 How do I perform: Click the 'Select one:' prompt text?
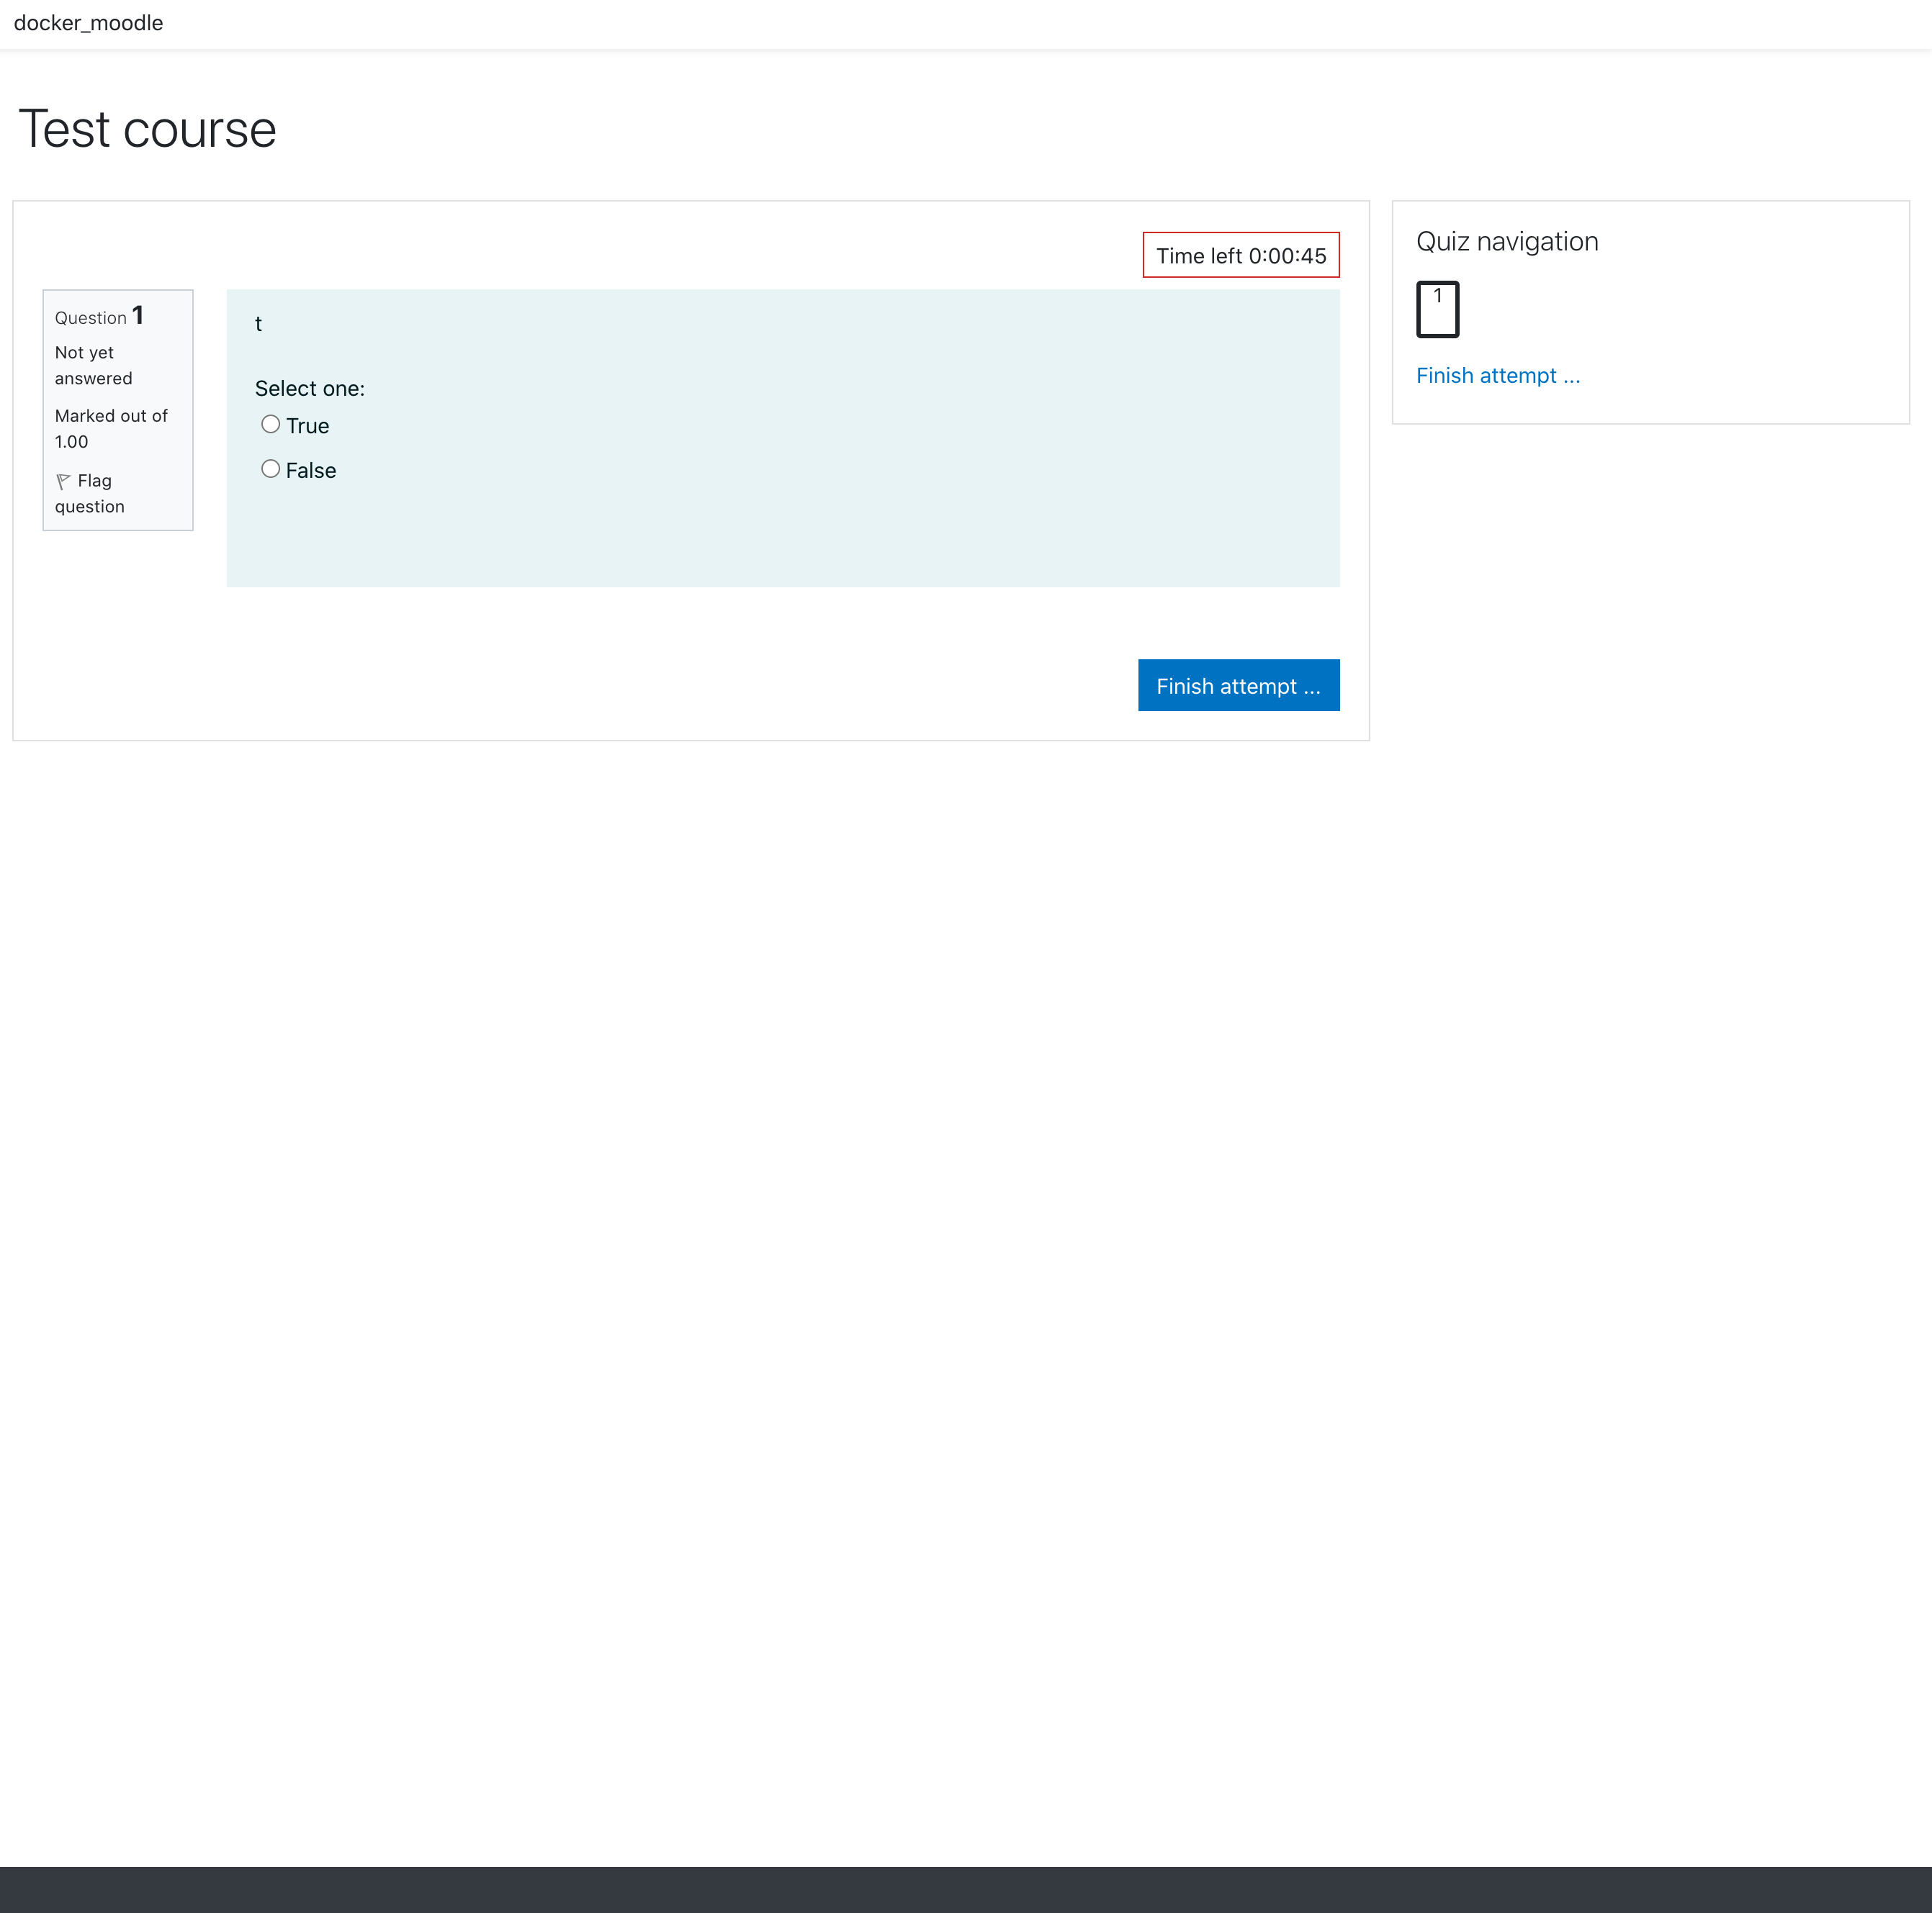(x=310, y=389)
